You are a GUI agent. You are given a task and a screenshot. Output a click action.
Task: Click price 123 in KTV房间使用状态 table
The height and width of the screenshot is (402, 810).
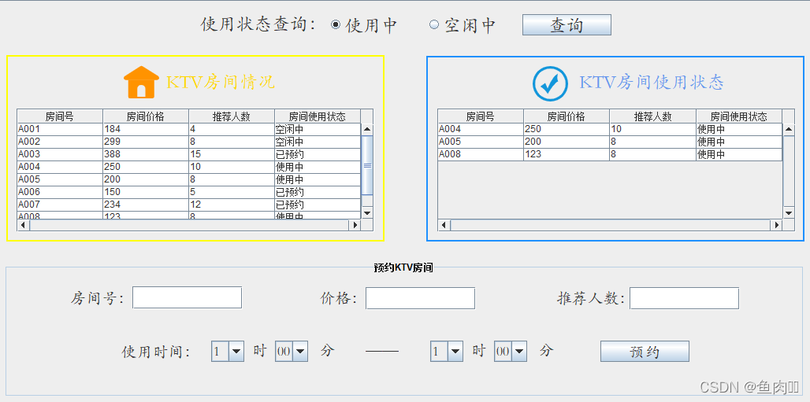pos(567,154)
